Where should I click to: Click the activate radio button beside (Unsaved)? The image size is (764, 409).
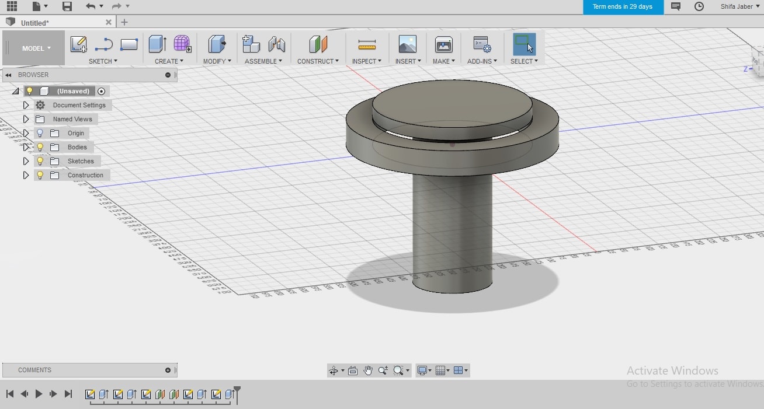click(102, 91)
